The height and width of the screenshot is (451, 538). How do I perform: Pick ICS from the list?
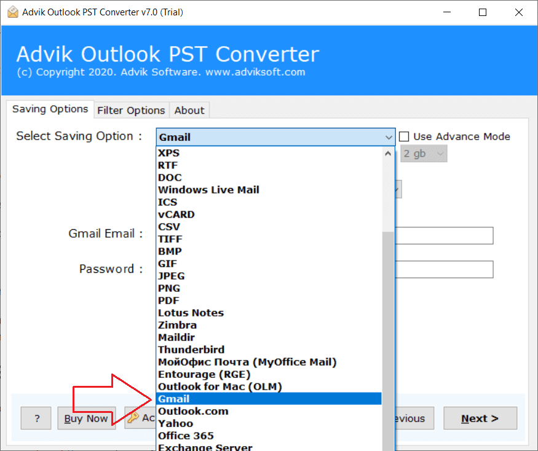(269, 202)
